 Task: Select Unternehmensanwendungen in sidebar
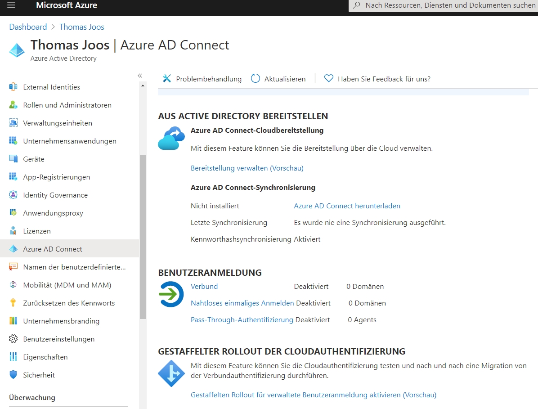click(x=70, y=141)
